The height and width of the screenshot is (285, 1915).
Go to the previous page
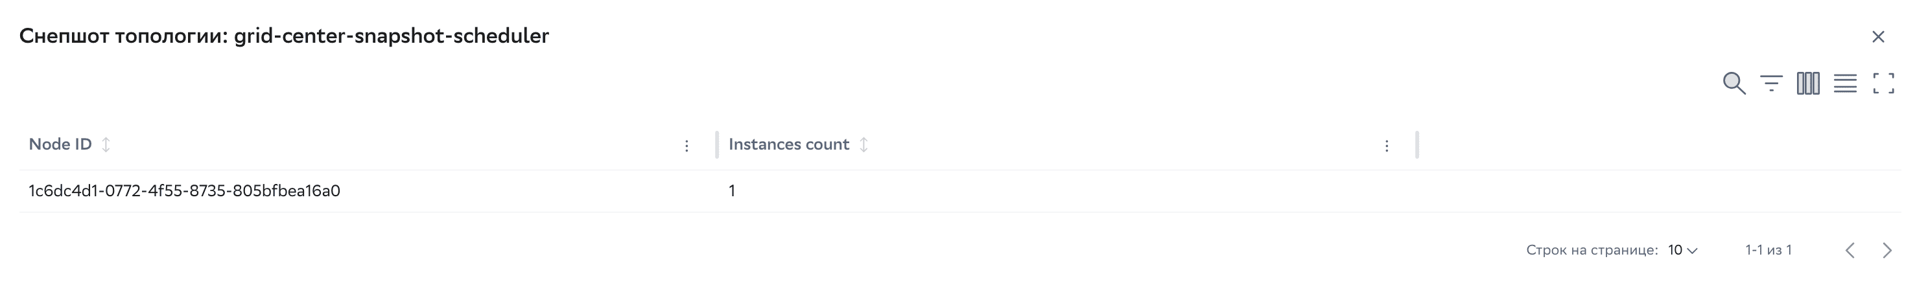tap(1850, 250)
